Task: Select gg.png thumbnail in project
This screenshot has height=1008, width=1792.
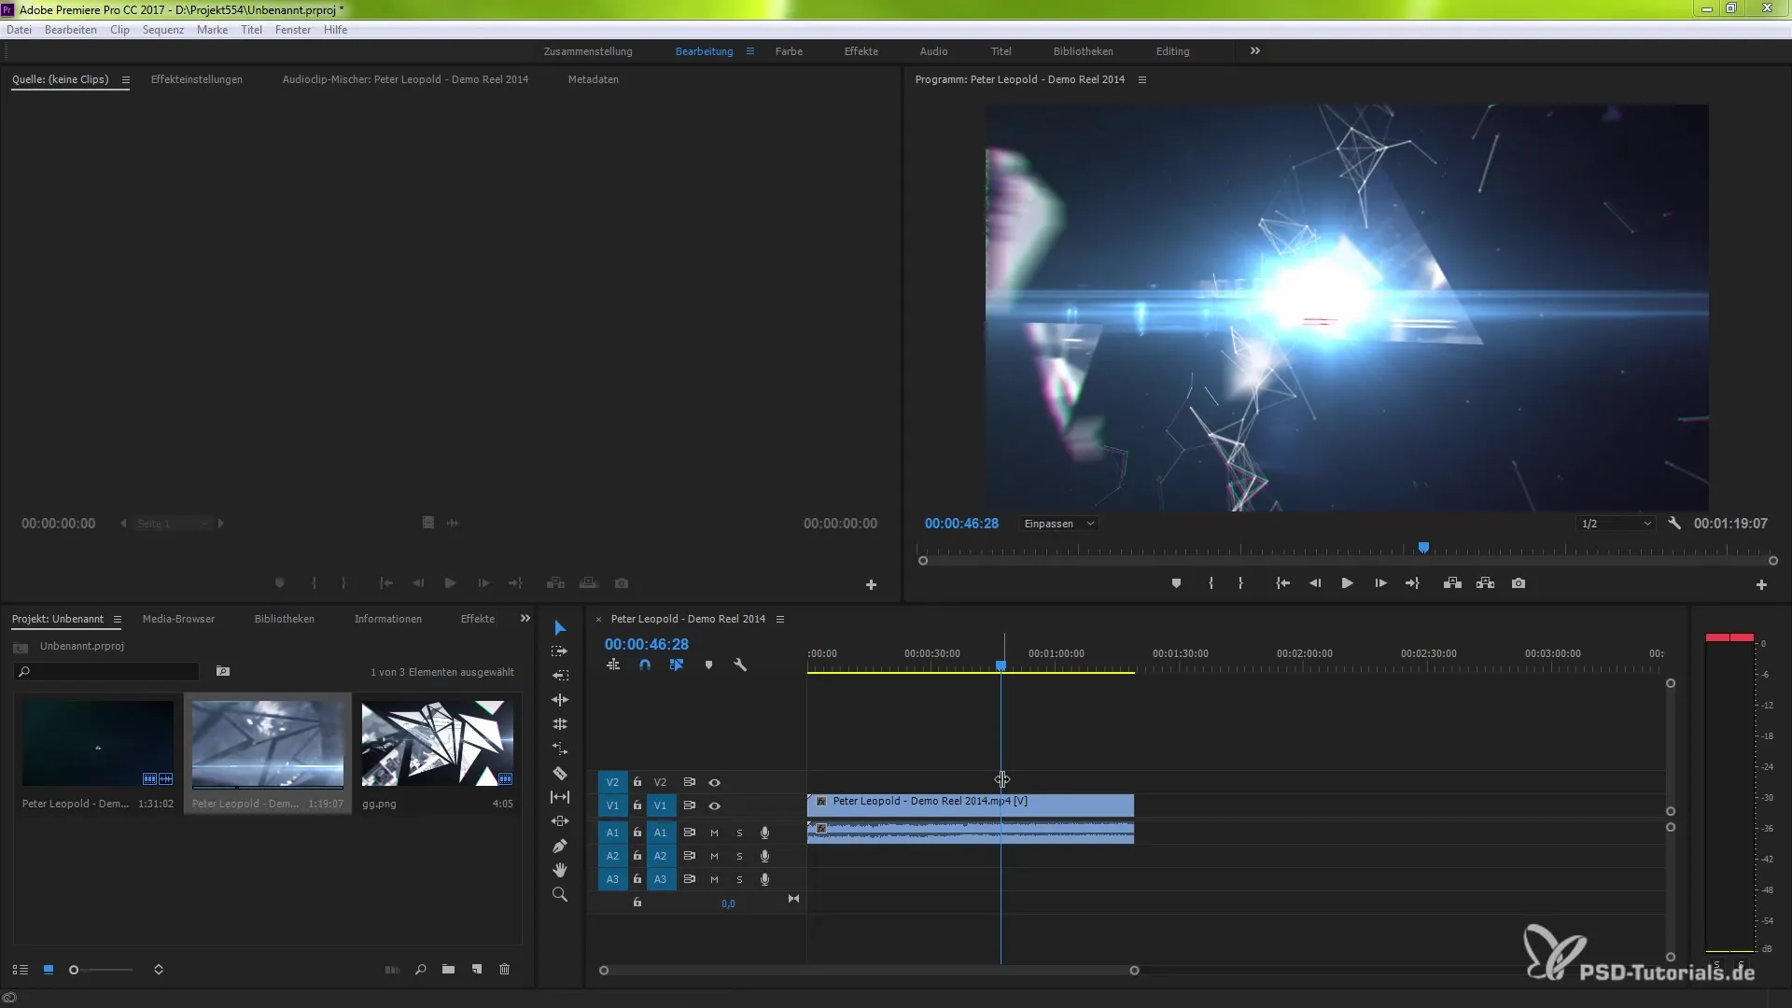Action: pos(437,743)
